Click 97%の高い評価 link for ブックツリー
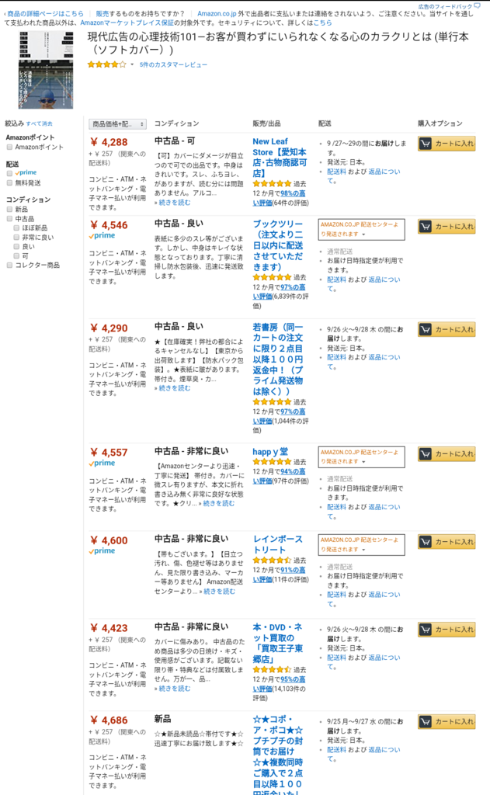The image size is (490, 795). 280,292
